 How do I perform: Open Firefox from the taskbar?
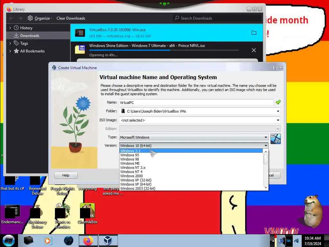pyautogui.click(x=88, y=241)
